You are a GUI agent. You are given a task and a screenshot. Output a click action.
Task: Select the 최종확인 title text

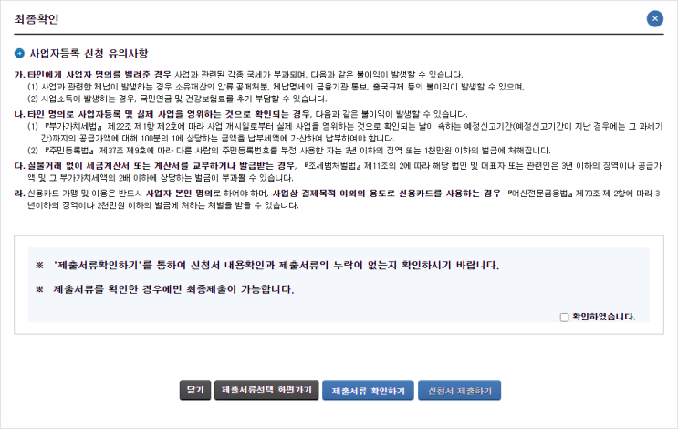click(36, 19)
